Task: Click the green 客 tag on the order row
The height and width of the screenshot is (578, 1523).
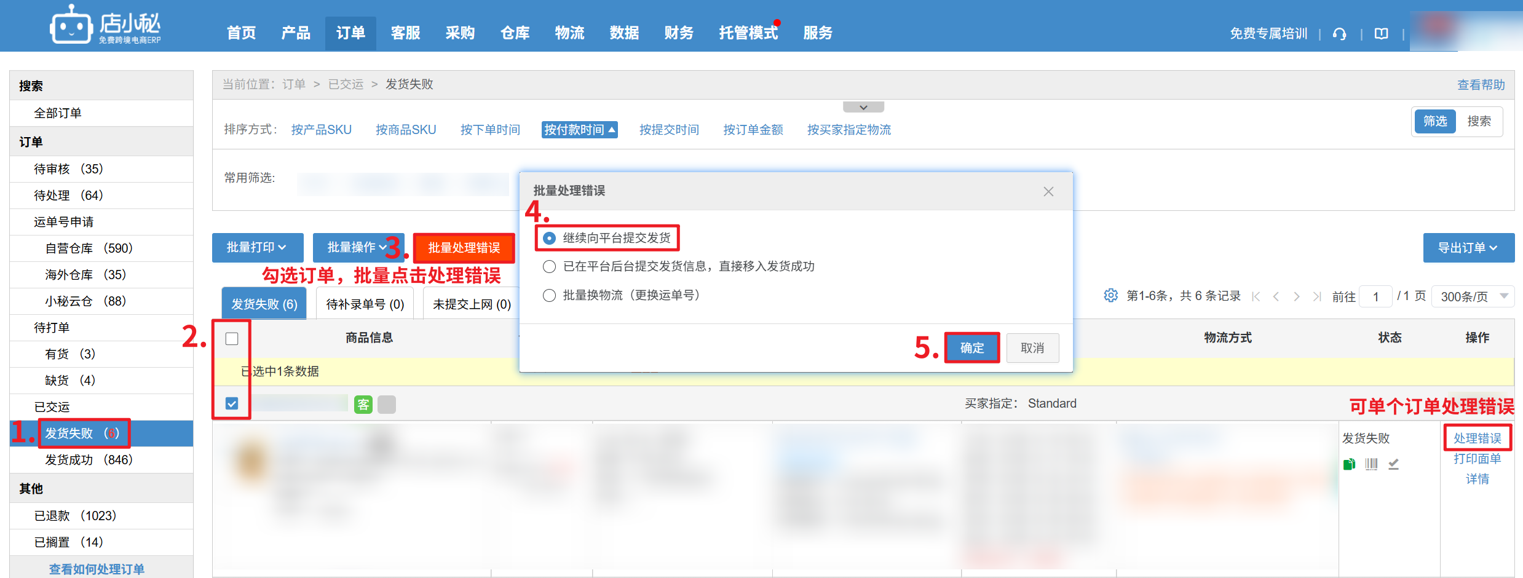Action: click(x=363, y=405)
